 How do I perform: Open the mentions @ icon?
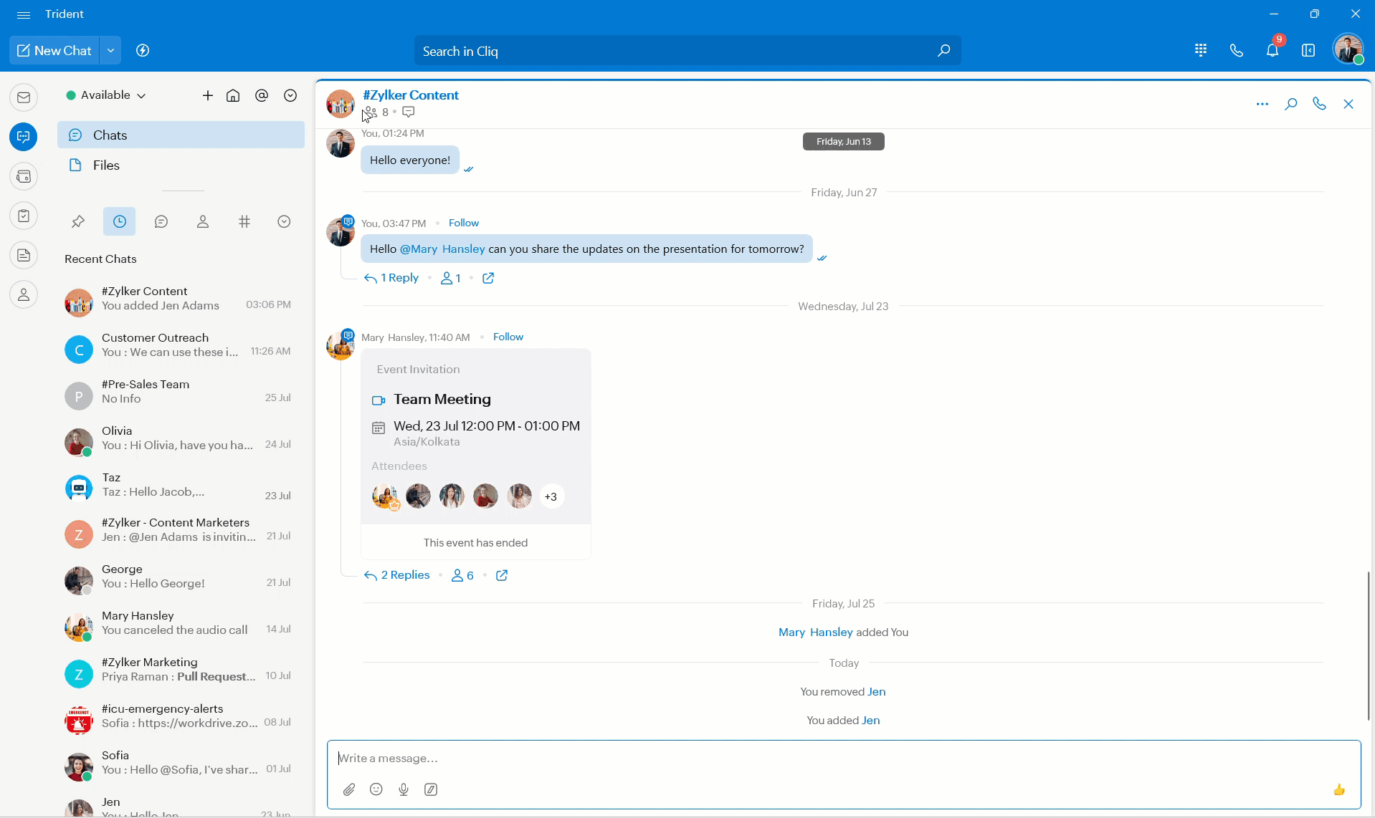click(x=262, y=95)
